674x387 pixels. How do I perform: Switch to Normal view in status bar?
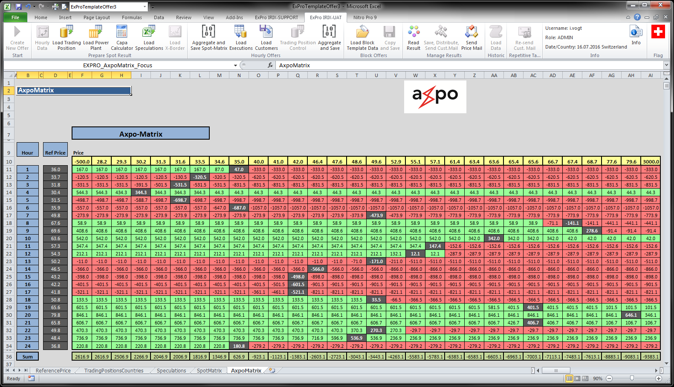click(569, 378)
